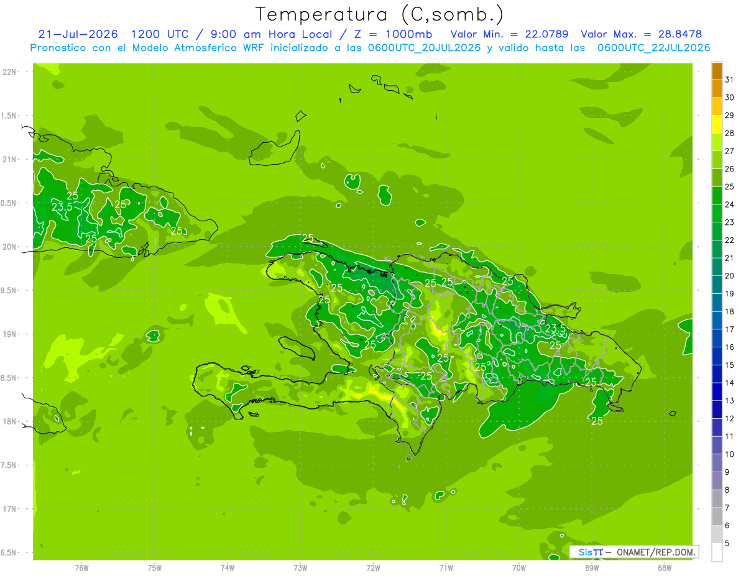
Task: Click the Valor Min. = 22.0789 text
Action: click(509, 34)
